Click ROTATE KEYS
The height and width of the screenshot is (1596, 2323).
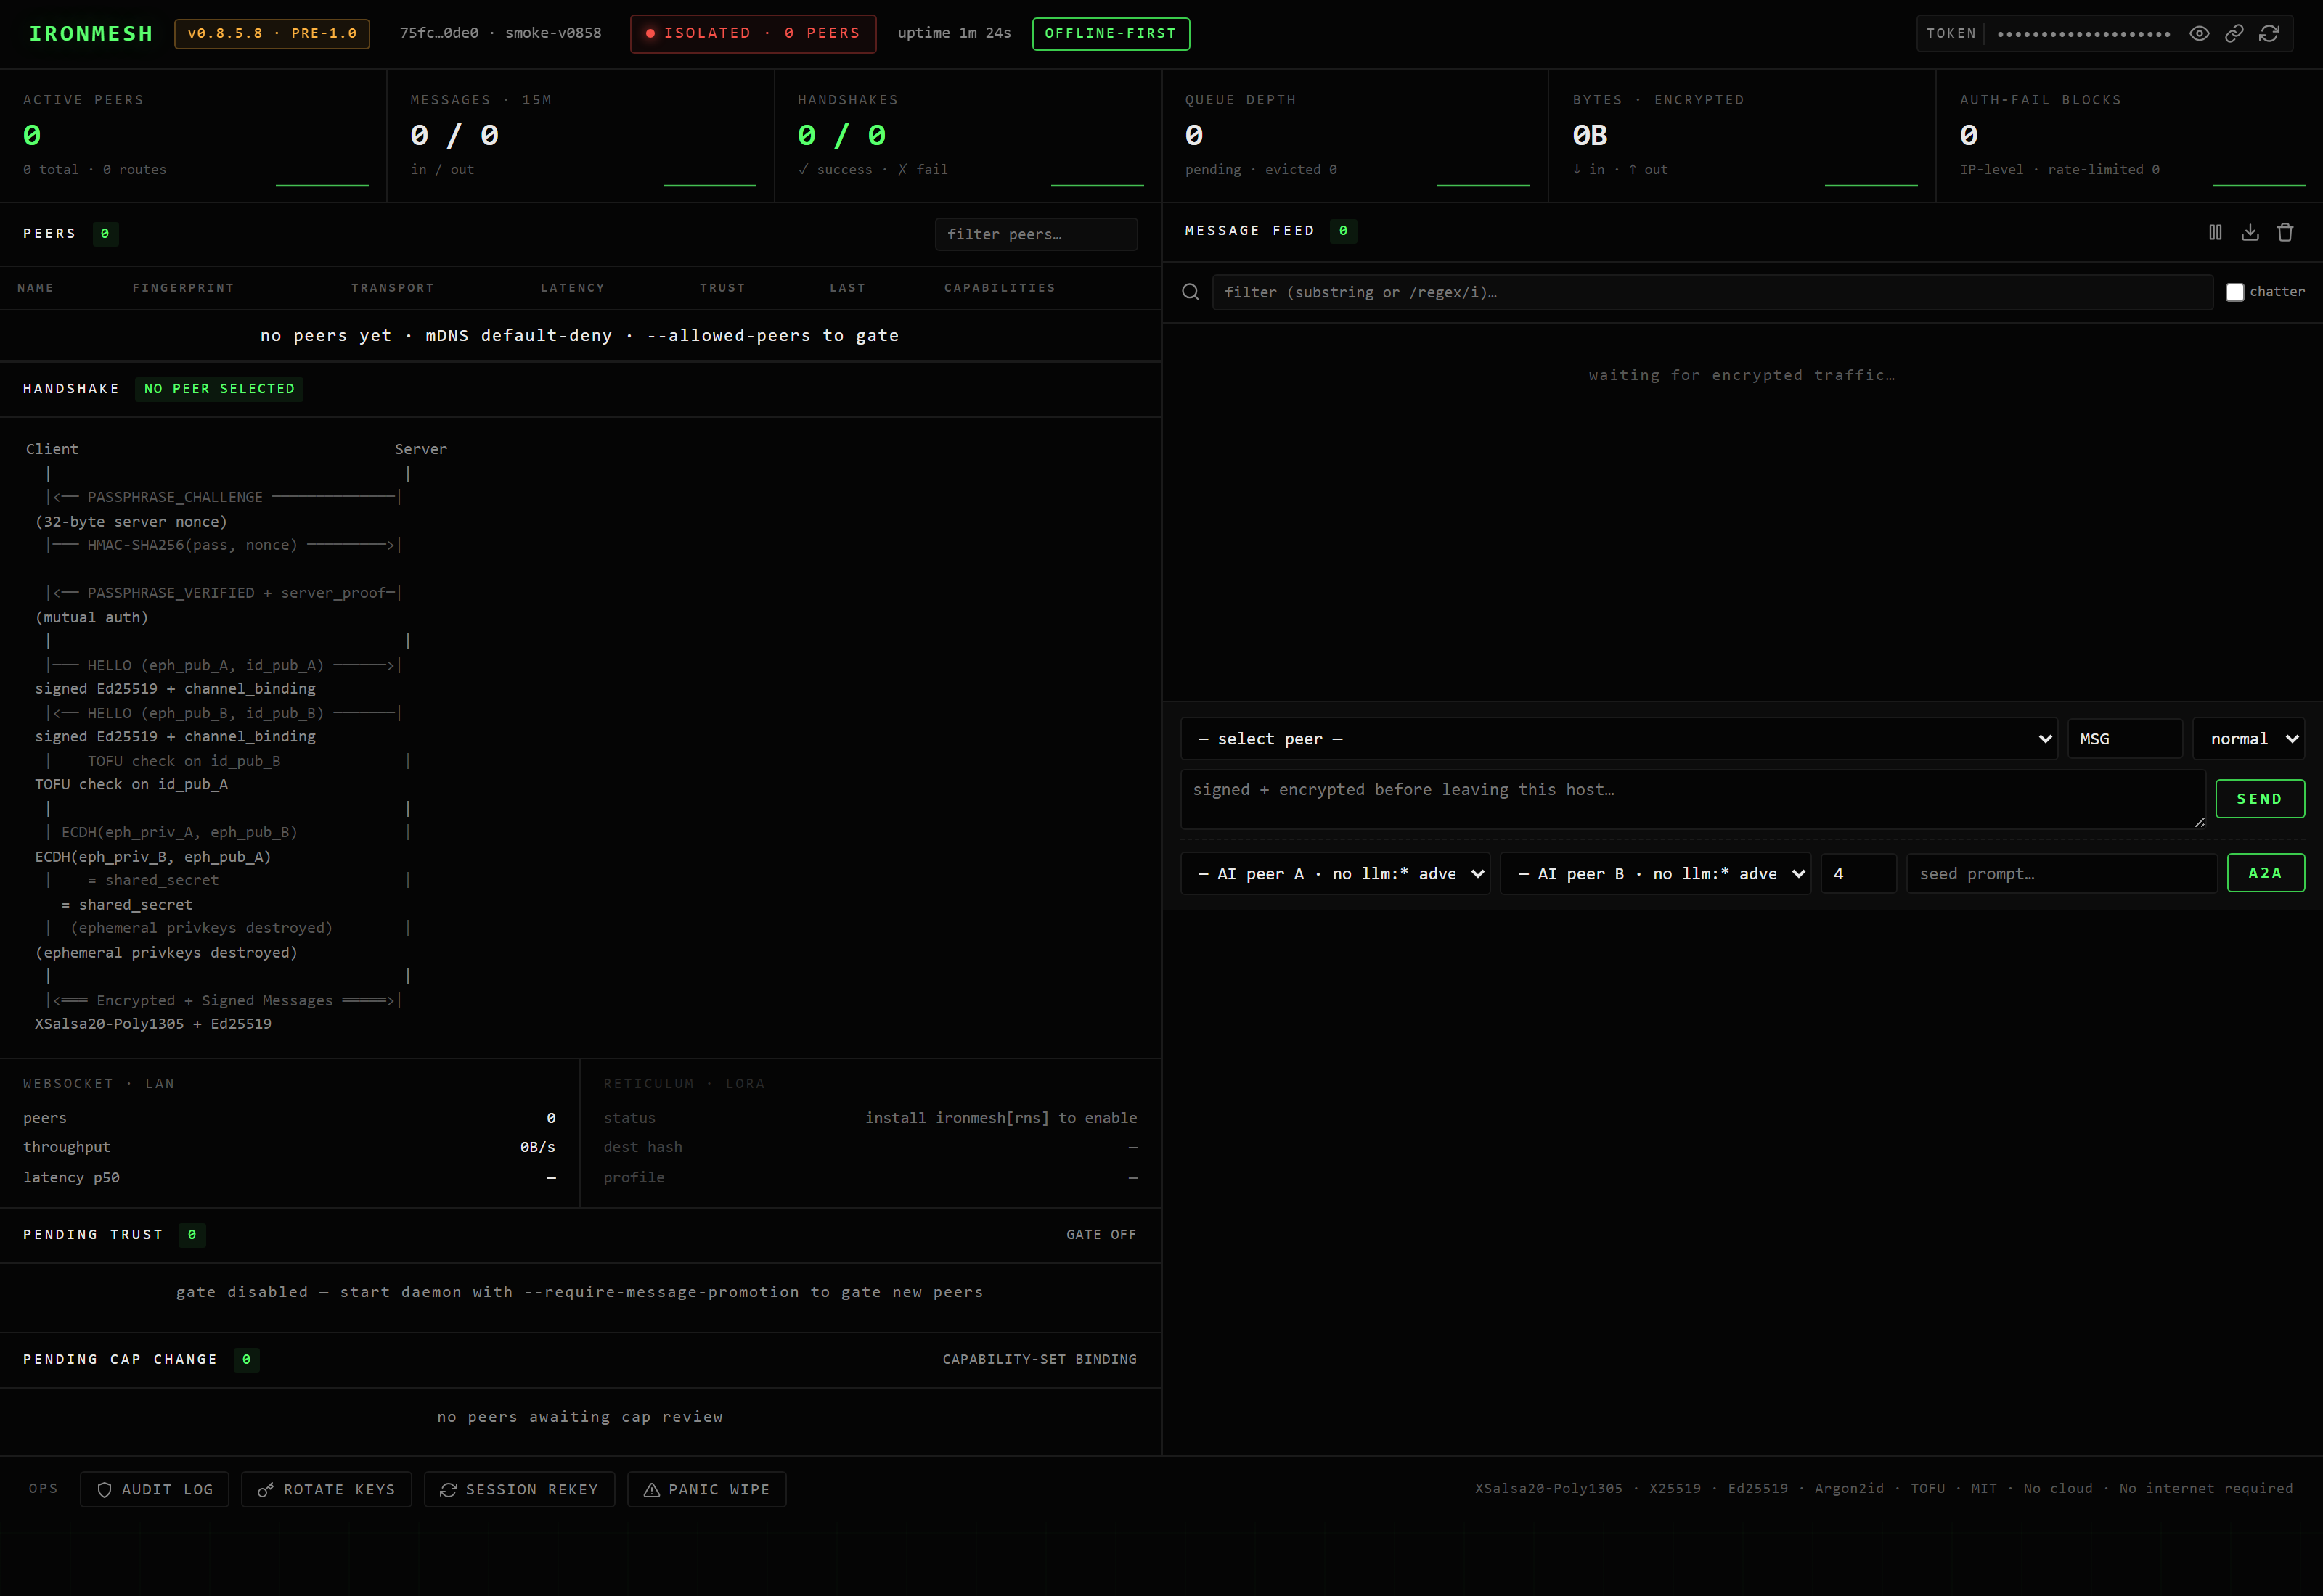coord(326,1489)
